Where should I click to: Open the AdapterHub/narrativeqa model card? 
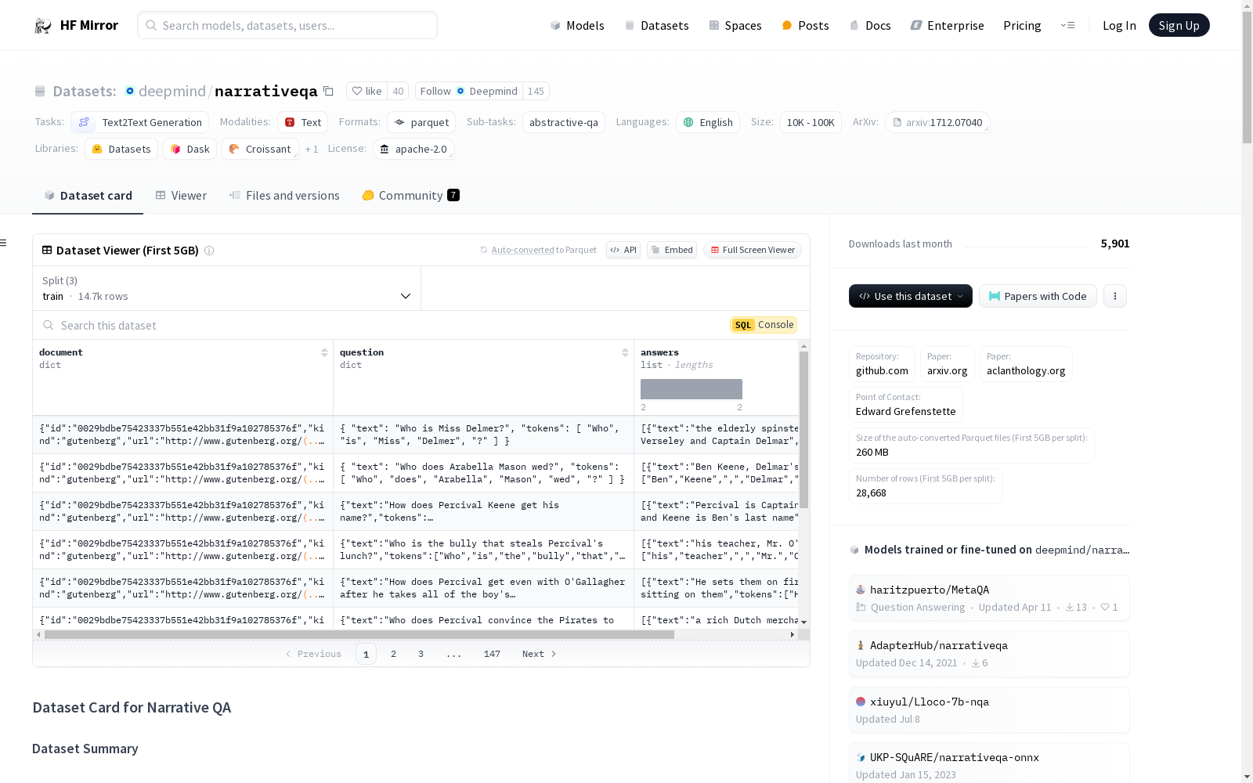point(989,654)
